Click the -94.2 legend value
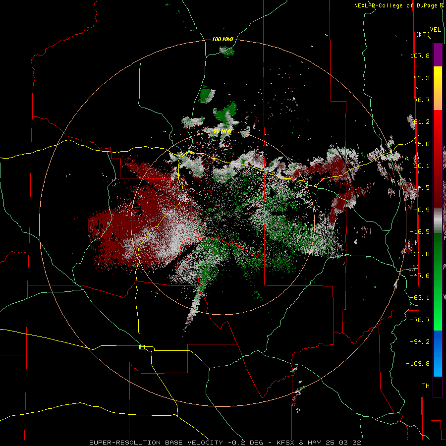Screen dimensions: 446x446 pyautogui.click(x=420, y=341)
